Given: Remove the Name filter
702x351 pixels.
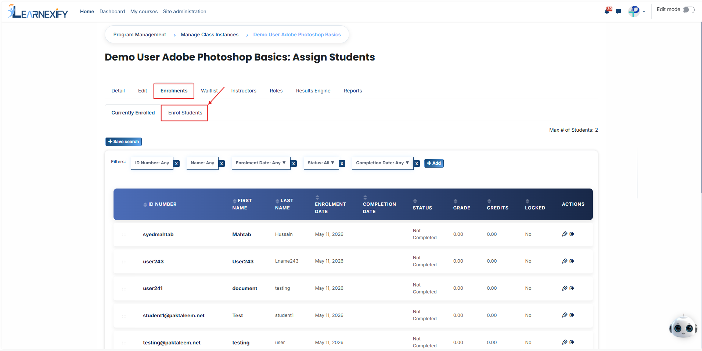Looking at the screenshot, I should 222,164.
